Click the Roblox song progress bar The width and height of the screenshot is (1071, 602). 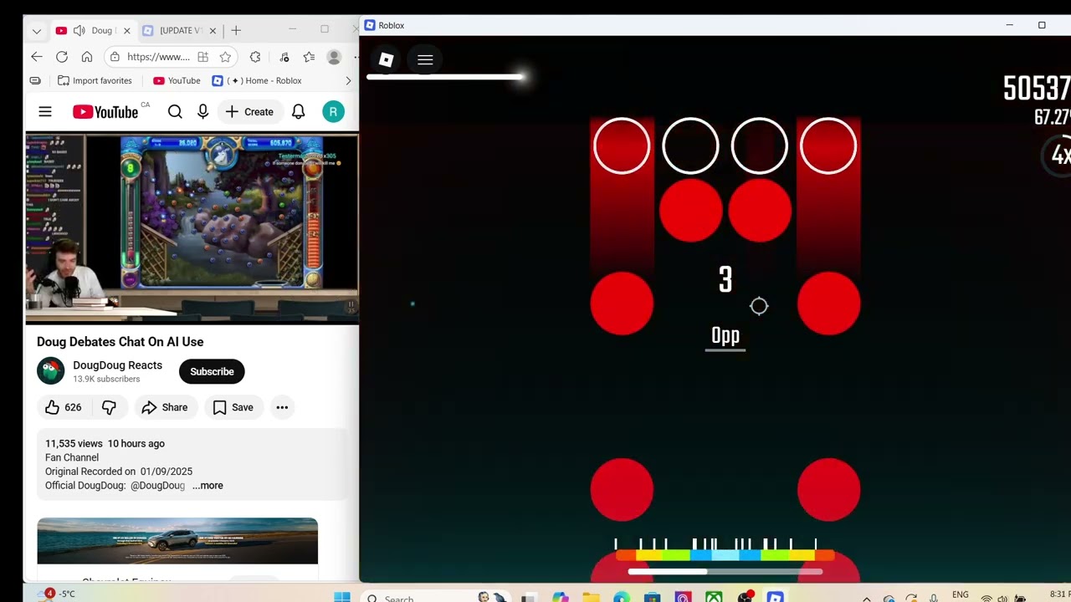446,77
